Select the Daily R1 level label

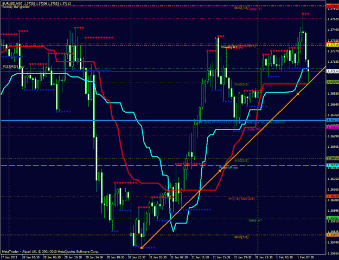tap(255, 9)
